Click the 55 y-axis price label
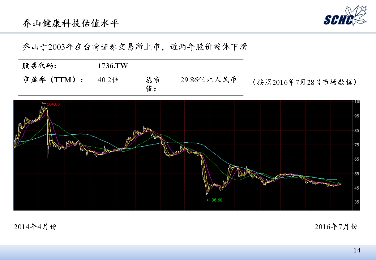This screenshot has width=376, height=260. coord(357,174)
